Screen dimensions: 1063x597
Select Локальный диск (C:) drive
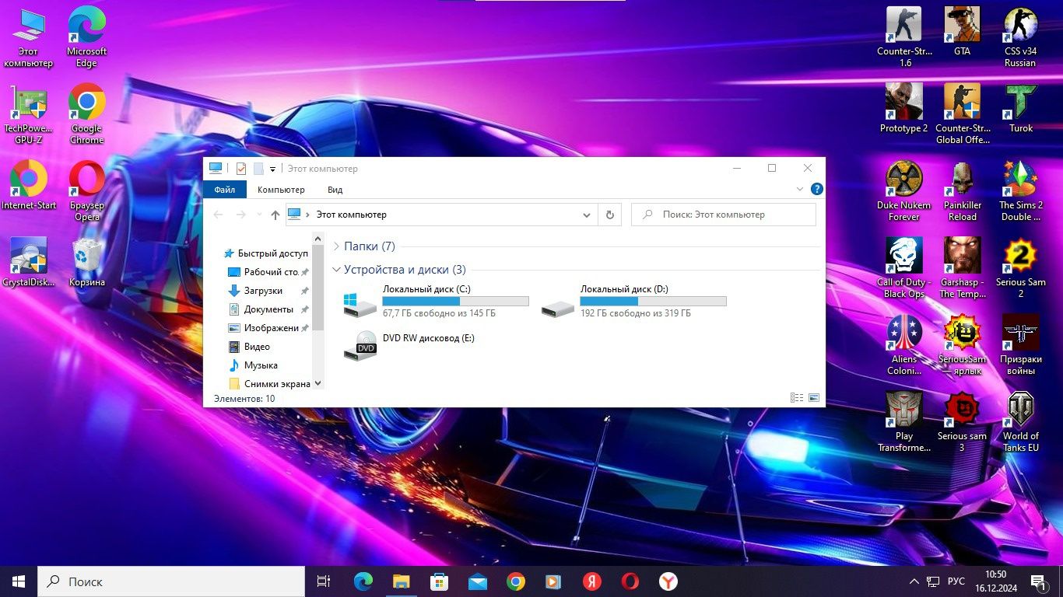pyautogui.click(x=435, y=301)
